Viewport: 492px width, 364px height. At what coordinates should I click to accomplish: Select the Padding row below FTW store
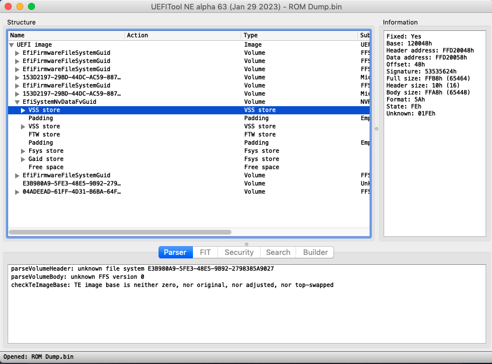(189, 142)
